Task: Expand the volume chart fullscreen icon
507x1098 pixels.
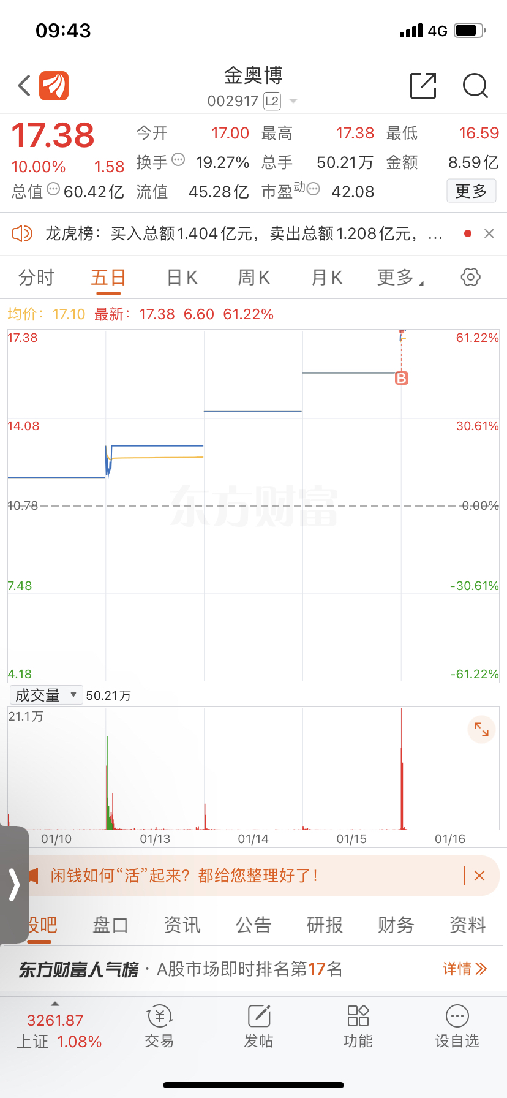Action: click(x=481, y=729)
